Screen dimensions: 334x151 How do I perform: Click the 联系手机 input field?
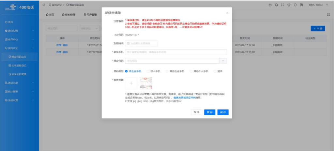pyautogui.click(x=176, y=52)
